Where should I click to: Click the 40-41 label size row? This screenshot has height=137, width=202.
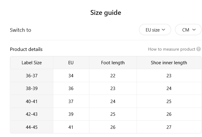(106, 101)
